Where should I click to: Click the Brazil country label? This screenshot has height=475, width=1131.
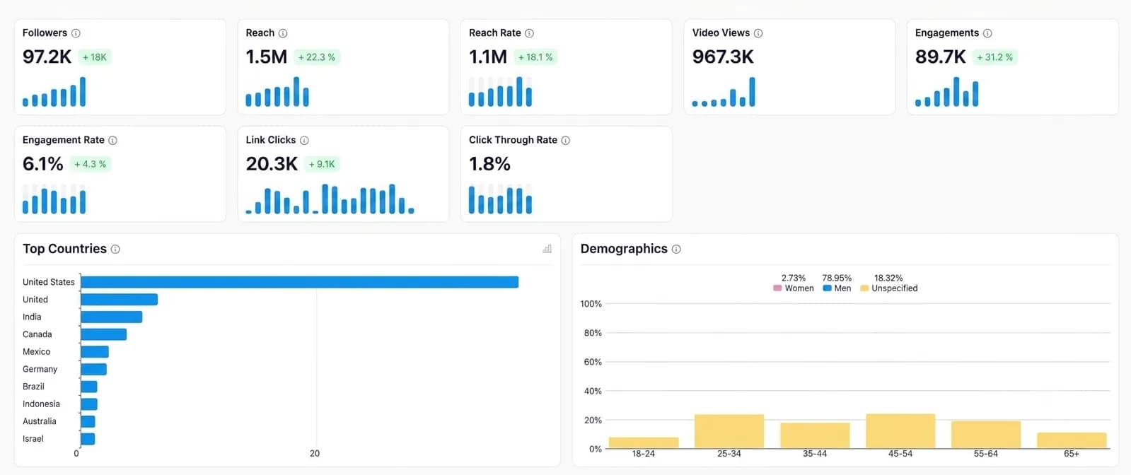click(x=33, y=387)
